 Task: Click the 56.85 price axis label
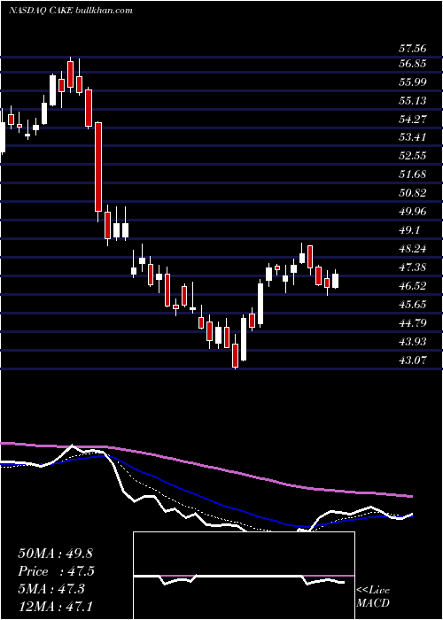pos(412,64)
